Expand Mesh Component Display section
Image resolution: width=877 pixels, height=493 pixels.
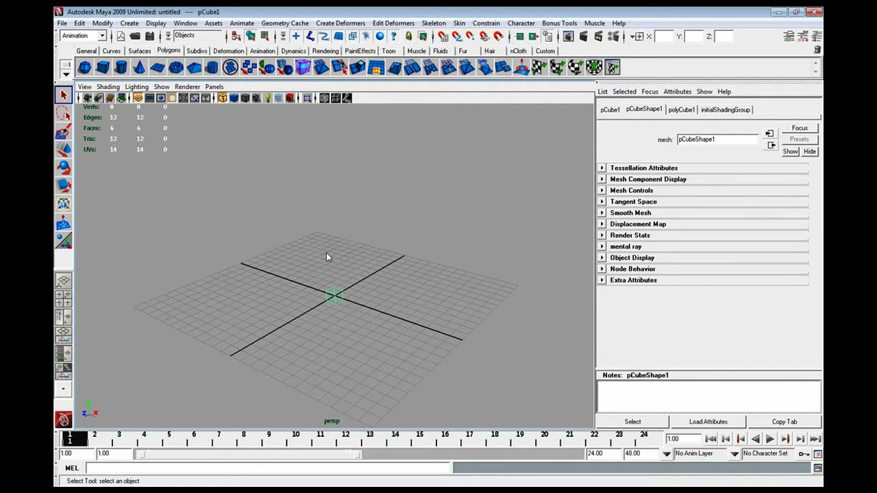tap(602, 179)
